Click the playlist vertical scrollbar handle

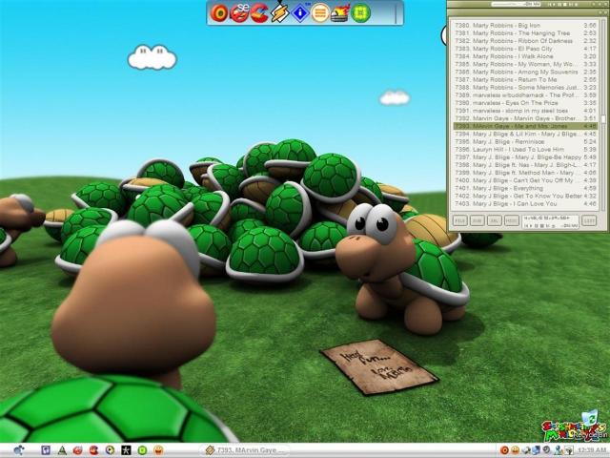click(603, 118)
